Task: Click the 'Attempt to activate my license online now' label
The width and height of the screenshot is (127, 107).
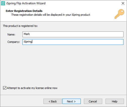Action: (32, 88)
